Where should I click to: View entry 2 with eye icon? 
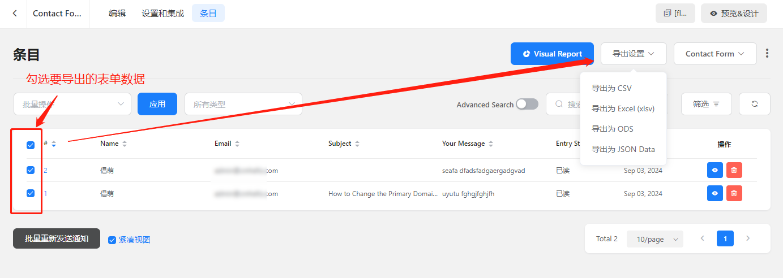pyautogui.click(x=714, y=170)
